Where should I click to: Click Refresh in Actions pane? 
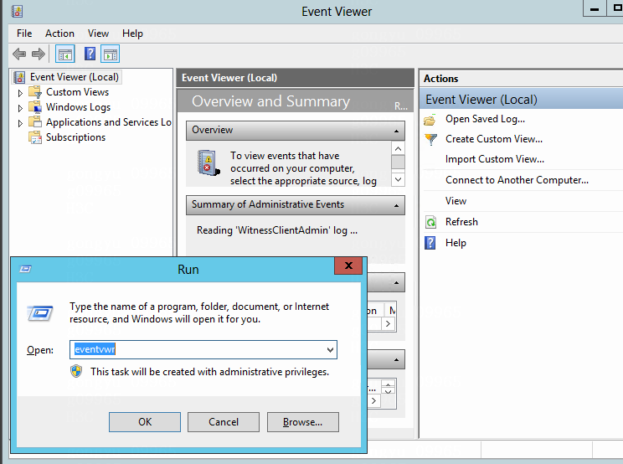461,222
